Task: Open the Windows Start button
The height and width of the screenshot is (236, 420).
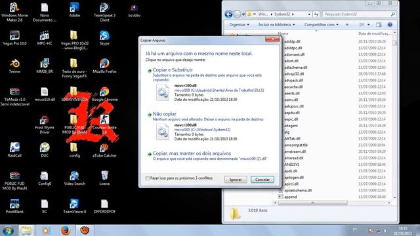Action: tap(8, 231)
